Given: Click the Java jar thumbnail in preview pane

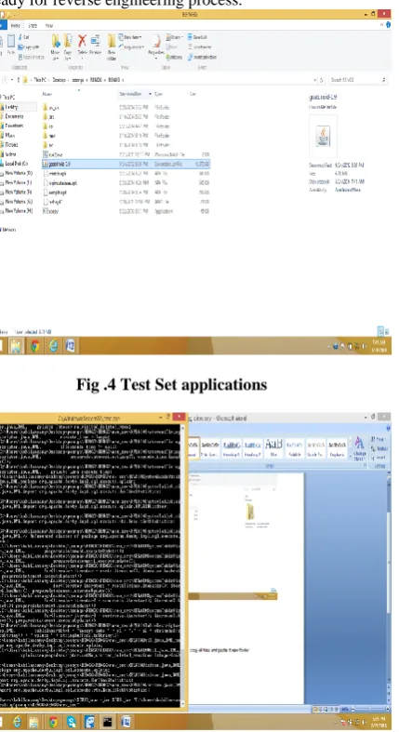Looking at the screenshot, I should [x=323, y=136].
